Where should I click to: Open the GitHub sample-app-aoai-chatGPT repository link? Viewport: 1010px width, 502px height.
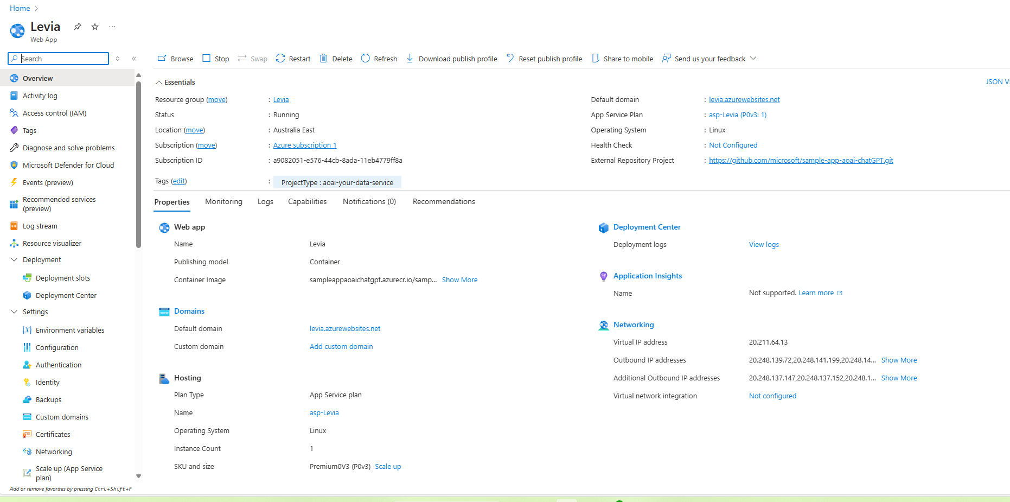tap(801, 161)
